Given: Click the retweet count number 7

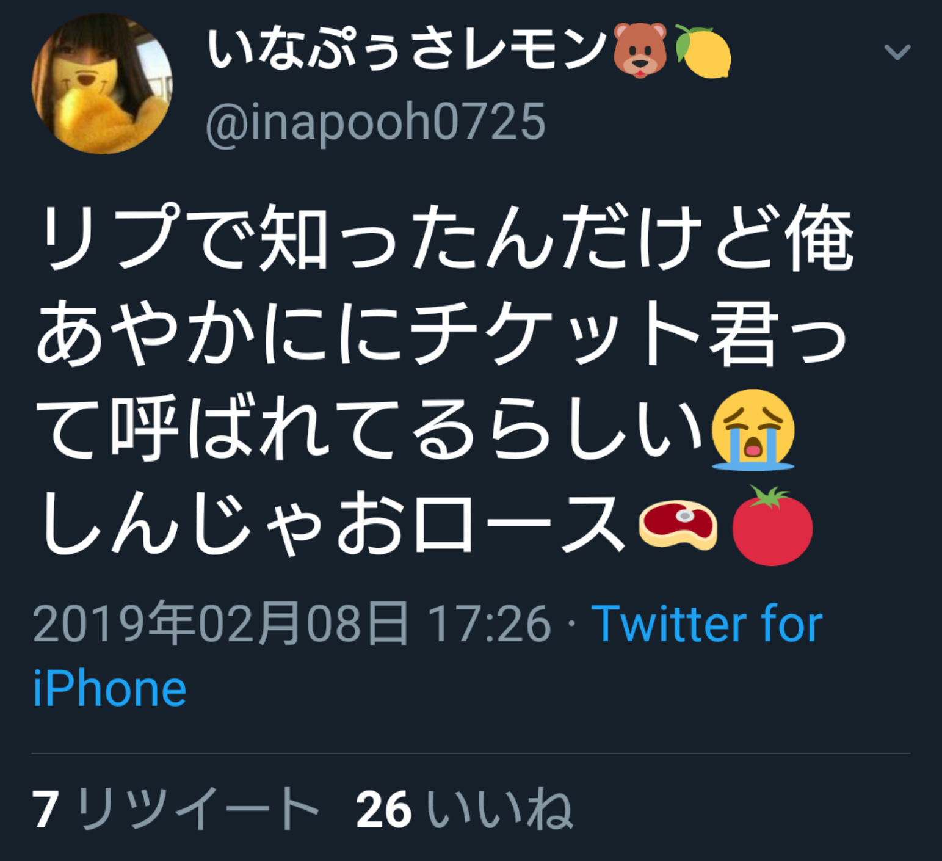Looking at the screenshot, I should pyautogui.click(x=46, y=810).
